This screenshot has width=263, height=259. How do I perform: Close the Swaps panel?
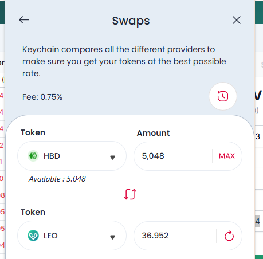click(237, 20)
